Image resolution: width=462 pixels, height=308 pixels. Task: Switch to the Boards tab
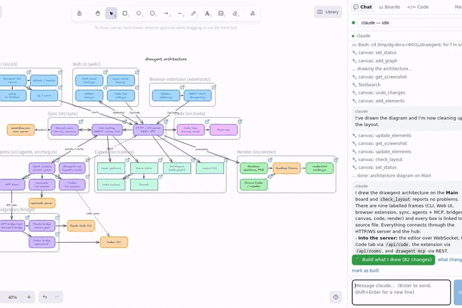[389, 7]
